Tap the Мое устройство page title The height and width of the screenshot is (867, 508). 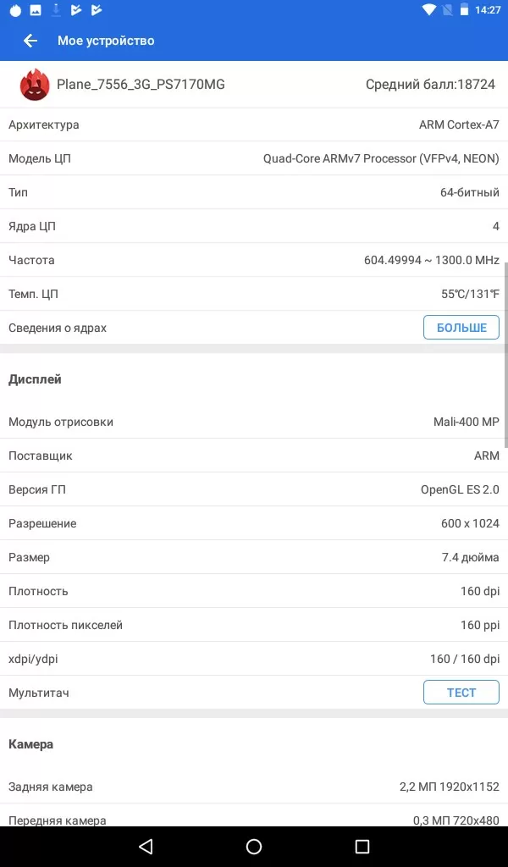(106, 41)
